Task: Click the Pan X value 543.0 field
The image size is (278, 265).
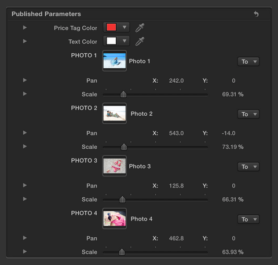Action: 176,133
